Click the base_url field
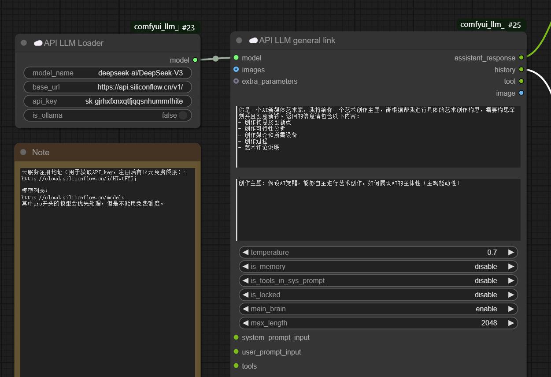The image size is (551, 377). [108, 87]
